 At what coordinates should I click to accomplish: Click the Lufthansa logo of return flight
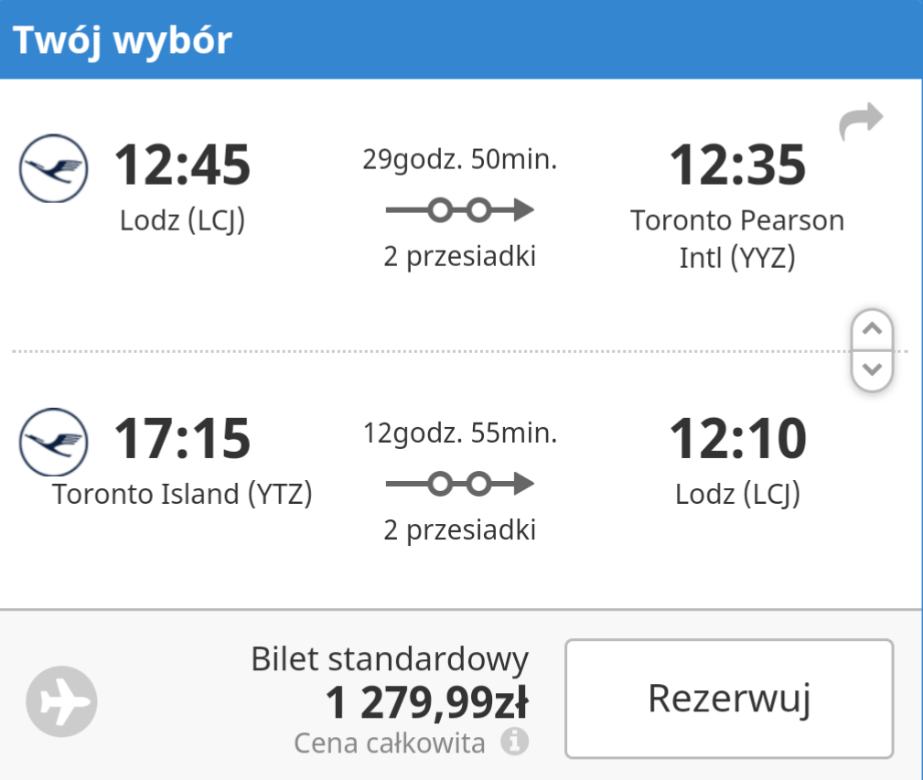tap(54, 443)
